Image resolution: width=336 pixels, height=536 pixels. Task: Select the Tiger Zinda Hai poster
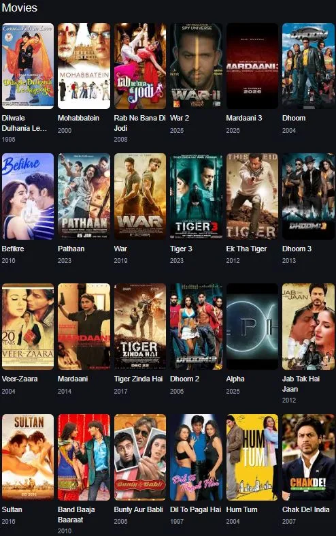(140, 326)
